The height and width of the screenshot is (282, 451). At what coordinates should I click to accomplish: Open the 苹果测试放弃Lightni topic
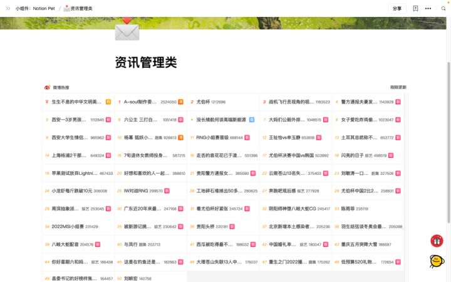(75, 173)
